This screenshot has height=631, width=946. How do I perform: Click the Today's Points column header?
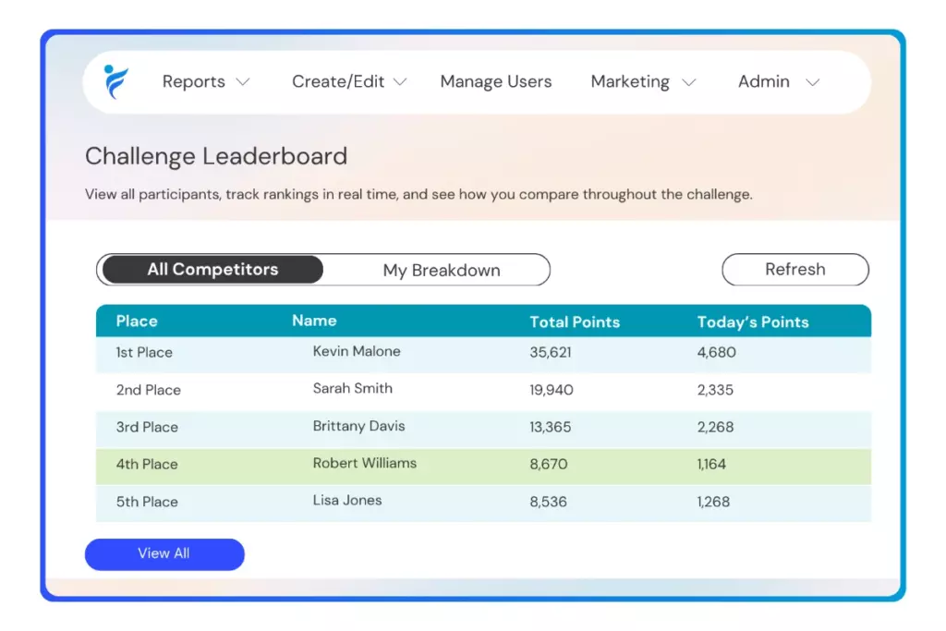pyautogui.click(x=753, y=322)
